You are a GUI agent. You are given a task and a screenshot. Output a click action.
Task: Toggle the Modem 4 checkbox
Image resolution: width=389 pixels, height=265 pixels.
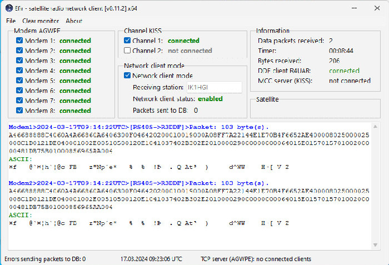19,71
